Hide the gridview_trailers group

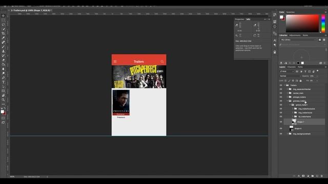(x=281, y=101)
